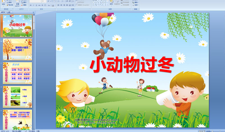Select the right arrow shape
The width and height of the screenshot is (225, 132).
coord(103,3)
